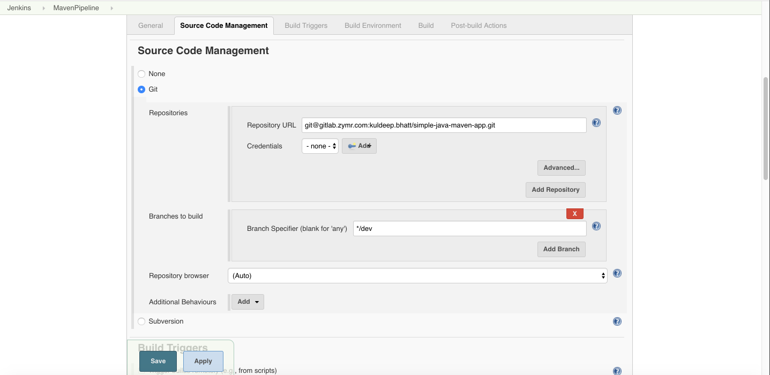Open help beside Repository URL field
Image resolution: width=770 pixels, height=375 pixels.
(x=596, y=122)
